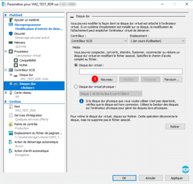
Task: Click the Inspecter button
Action: click(x=150, y=80)
